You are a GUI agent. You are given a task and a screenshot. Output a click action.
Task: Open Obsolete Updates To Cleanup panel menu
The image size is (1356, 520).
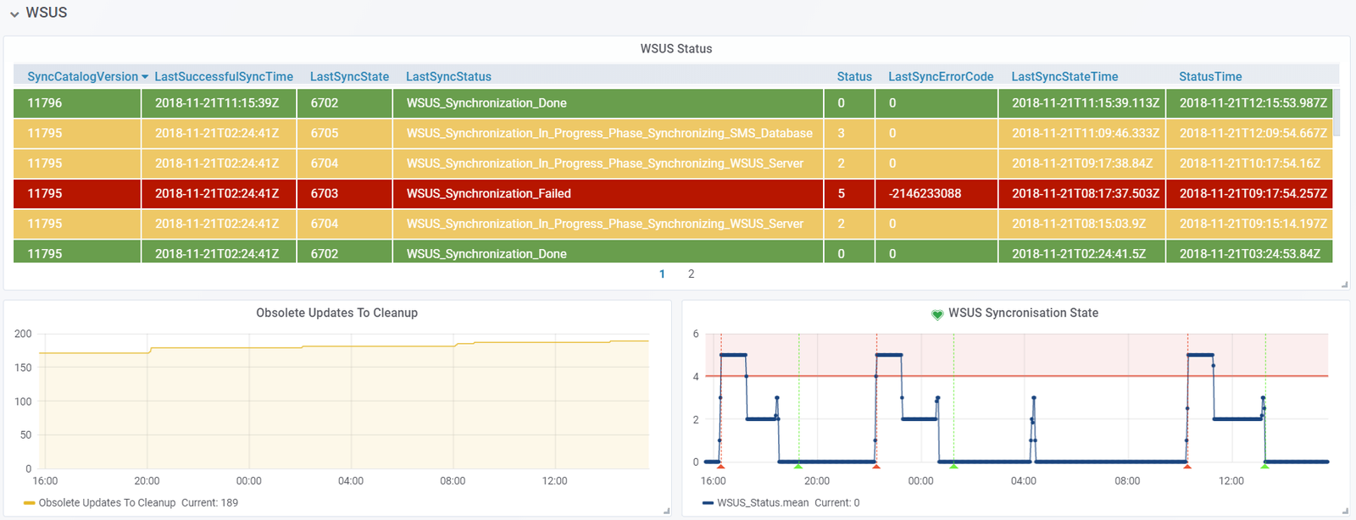(336, 313)
